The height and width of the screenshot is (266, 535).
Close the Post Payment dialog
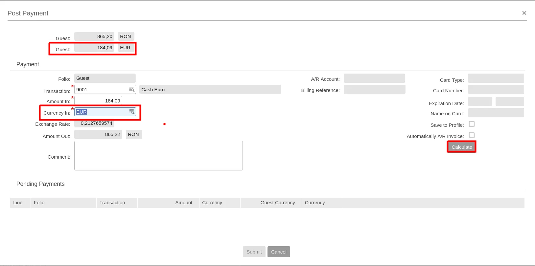point(524,13)
